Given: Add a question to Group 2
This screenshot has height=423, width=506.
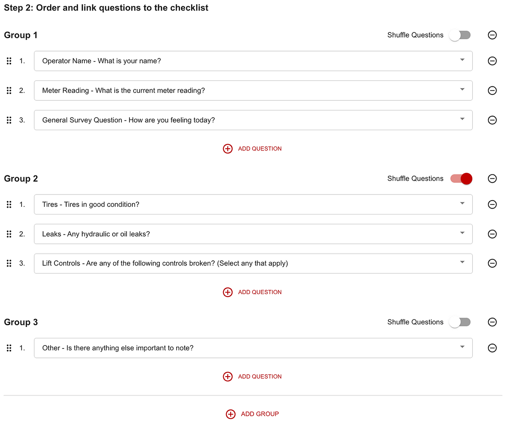Looking at the screenshot, I should click(x=253, y=292).
